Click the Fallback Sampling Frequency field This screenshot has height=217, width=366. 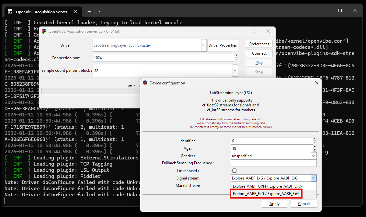tap(274, 163)
